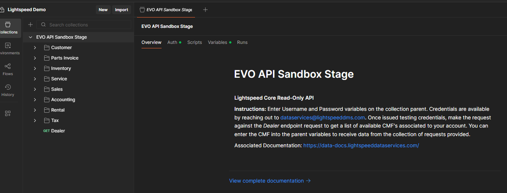The height and width of the screenshot is (193, 507).
Task: Switch to the Variables tab
Action: (x=218, y=42)
